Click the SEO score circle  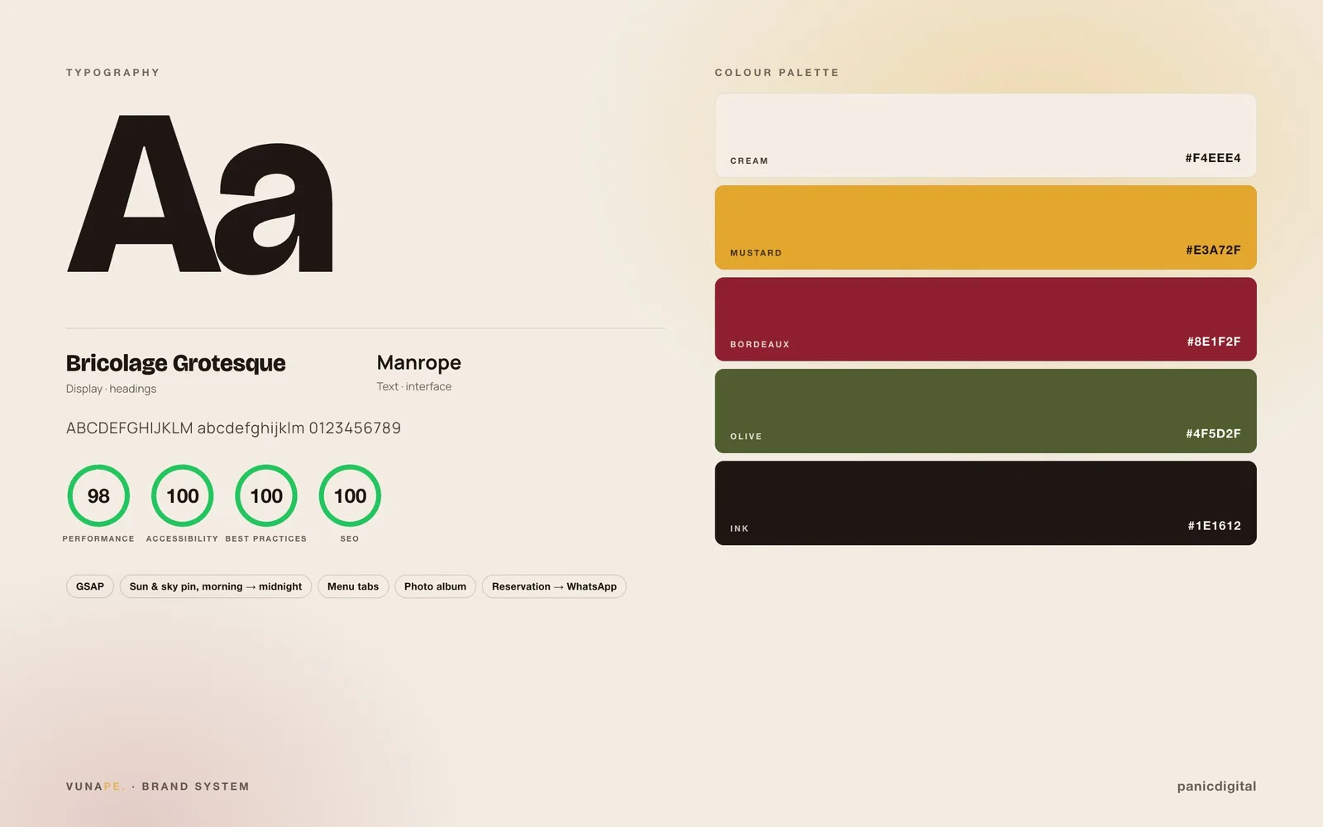point(350,495)
